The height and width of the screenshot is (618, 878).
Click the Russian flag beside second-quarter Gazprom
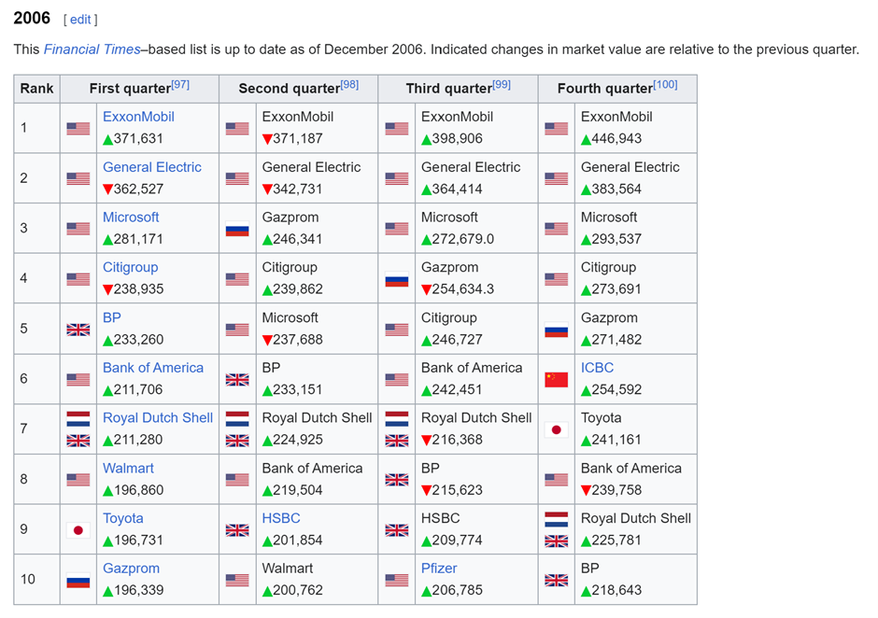click(237, 229)
